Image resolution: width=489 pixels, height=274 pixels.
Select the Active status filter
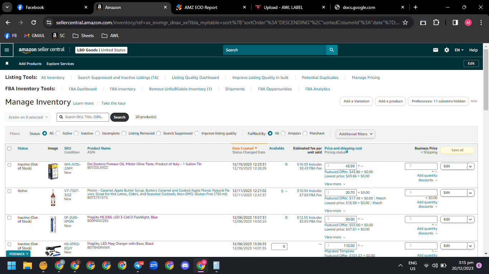[x=58, y=133]
